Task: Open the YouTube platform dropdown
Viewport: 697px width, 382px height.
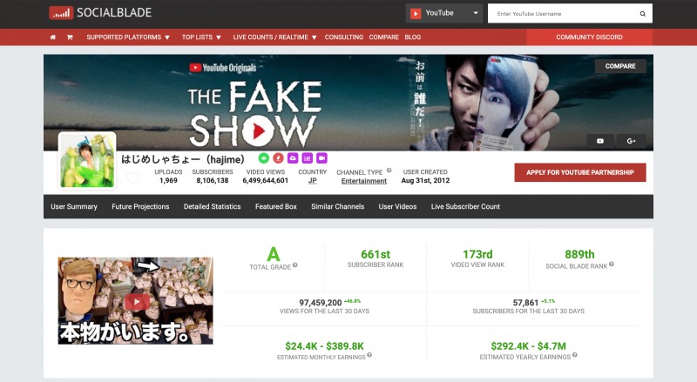Action: click(x=444, y=13)
